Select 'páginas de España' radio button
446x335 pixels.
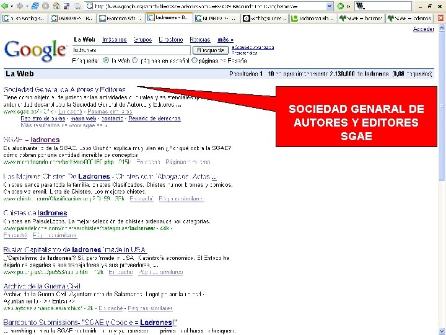tap(195, 60)
